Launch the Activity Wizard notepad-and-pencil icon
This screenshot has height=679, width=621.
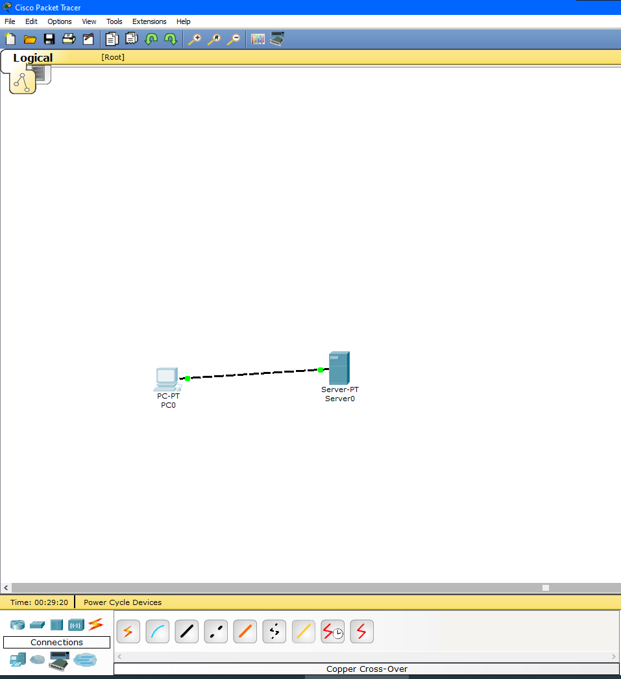tap(88, 40)
